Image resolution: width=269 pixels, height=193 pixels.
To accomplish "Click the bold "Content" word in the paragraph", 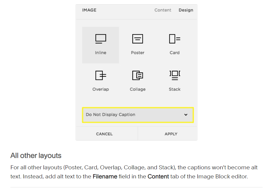I will [158, 176].
